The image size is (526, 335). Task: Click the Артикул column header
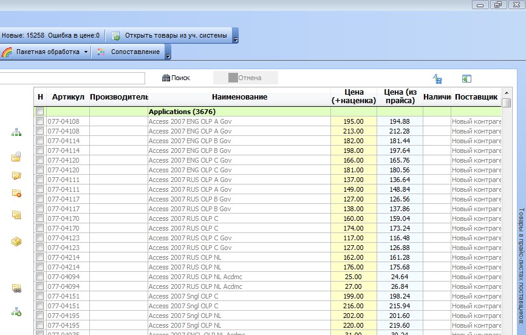click(x=68, y=97)
